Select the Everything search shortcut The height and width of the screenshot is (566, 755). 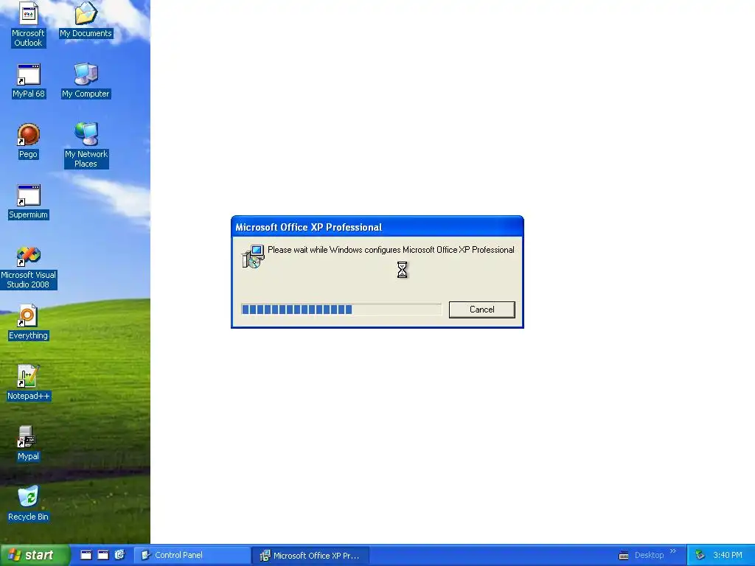pyautogui.click(x=28, y=323)
